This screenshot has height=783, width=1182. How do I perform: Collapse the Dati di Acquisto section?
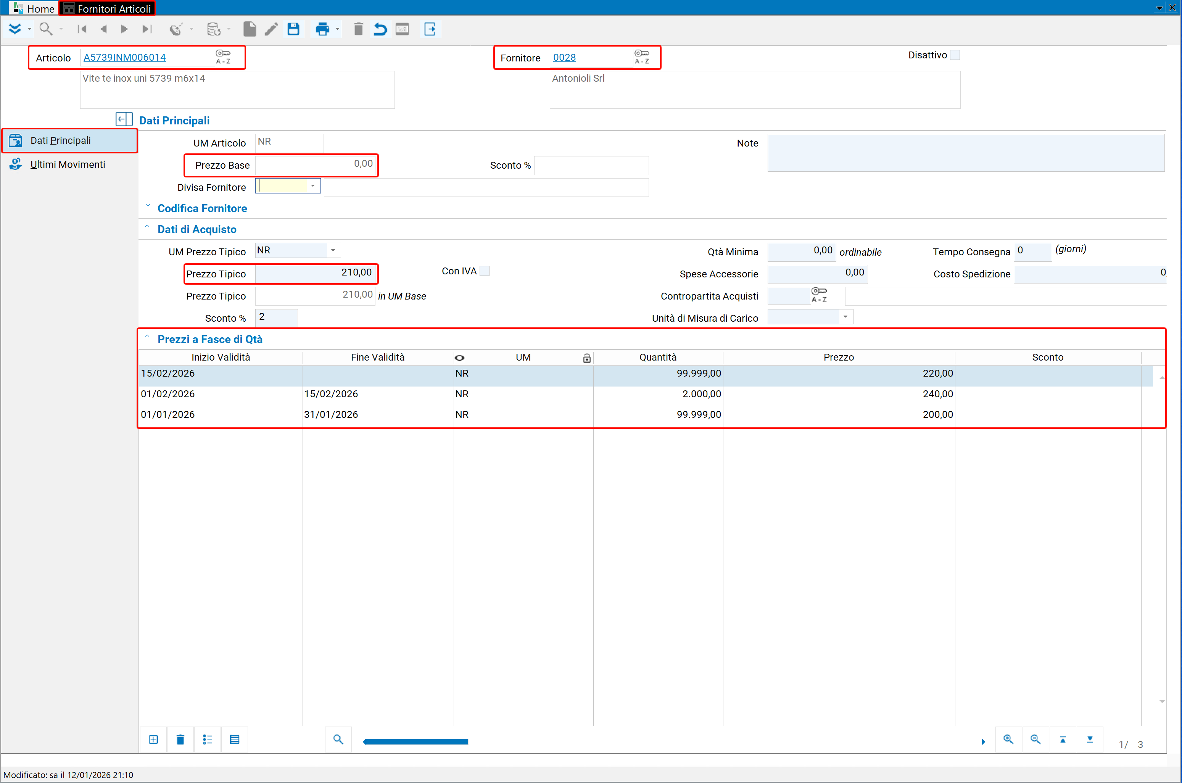147,227
